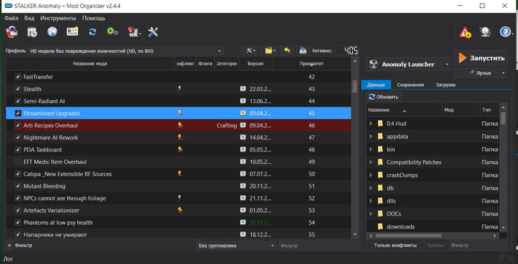Click the blue refresh arrows toolbar icon
The height and width of the screenshot is (264, 518).
click(93, 32)
